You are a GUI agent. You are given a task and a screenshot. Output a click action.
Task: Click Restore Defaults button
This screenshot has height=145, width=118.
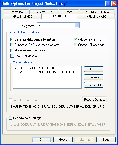95,100
